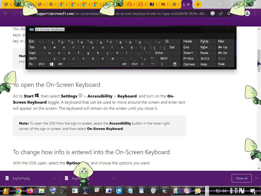Close the active tab with its X
This screenshot has width=261, height=196.
(188, 5)
